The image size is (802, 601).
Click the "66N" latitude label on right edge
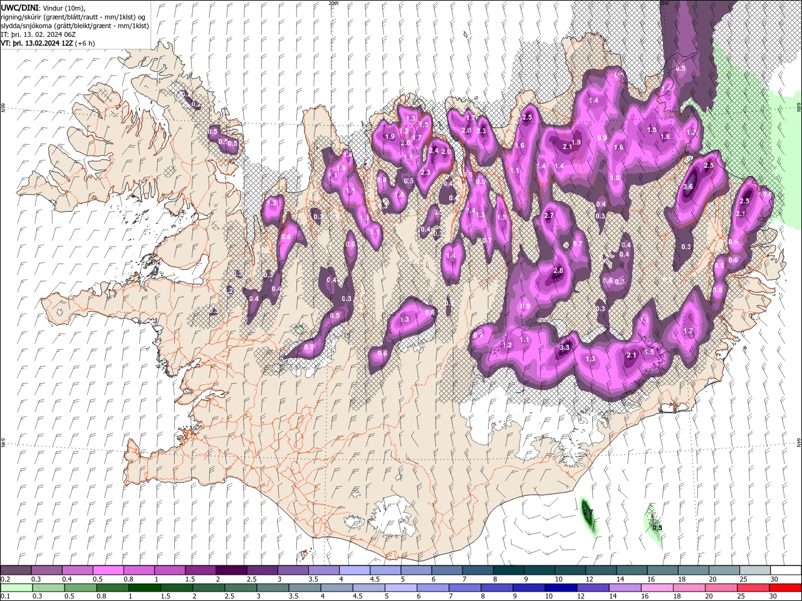[x=799, y=108]
